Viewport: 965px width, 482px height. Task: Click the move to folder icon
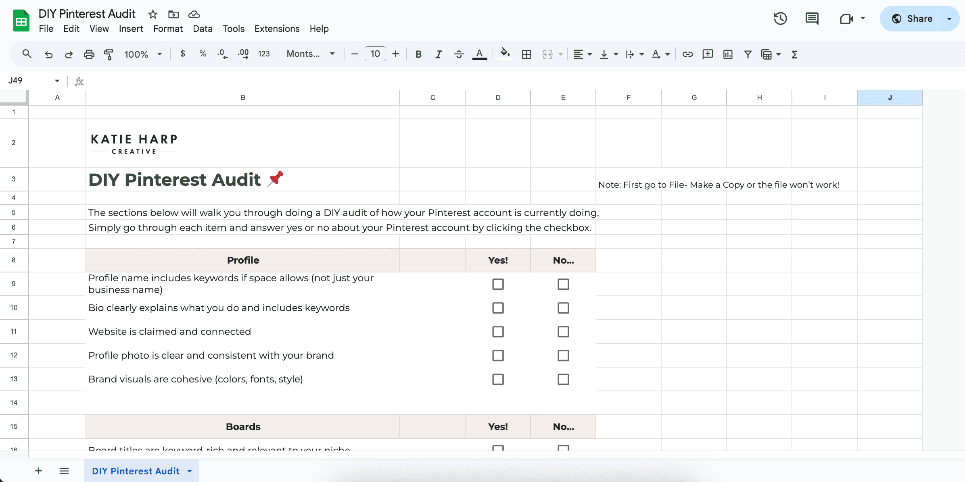[173, 15]
